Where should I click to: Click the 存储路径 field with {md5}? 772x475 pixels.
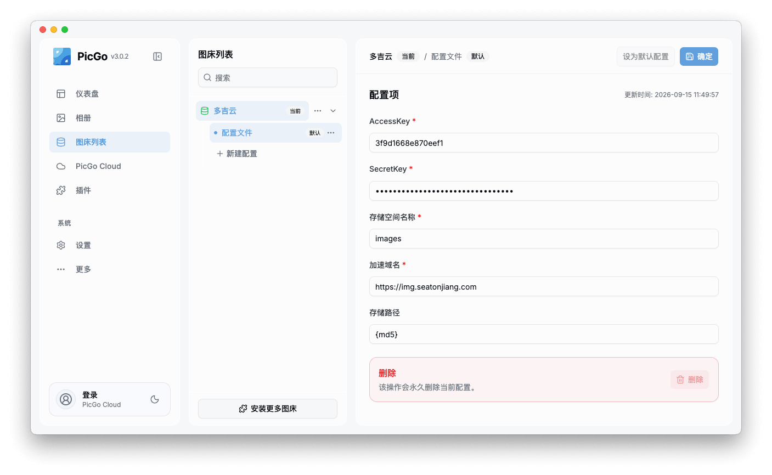pyautogui.click(x=544, y=334)
